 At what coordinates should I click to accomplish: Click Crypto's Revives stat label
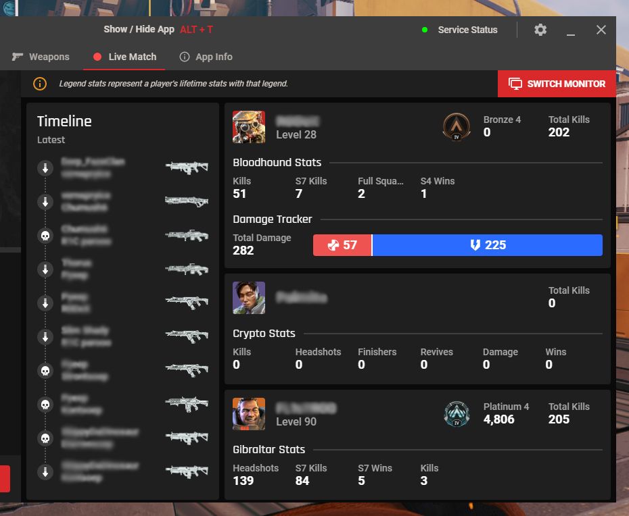(437, 352)
